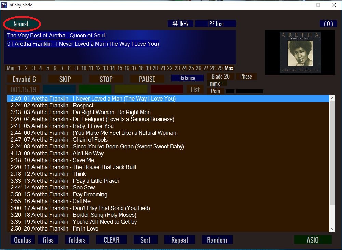
Task: Click the playlist scrollbar down arrow
Action: tap(332, 229)
